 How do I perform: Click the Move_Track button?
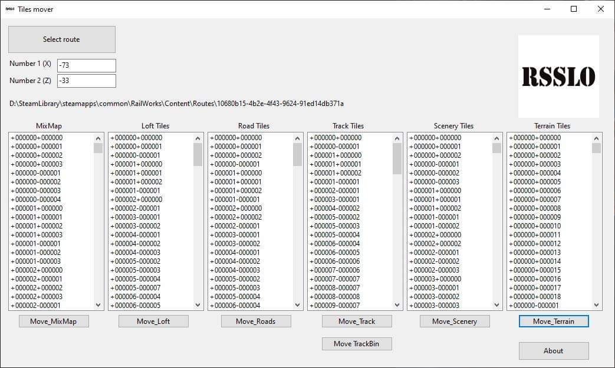[357, 321]
